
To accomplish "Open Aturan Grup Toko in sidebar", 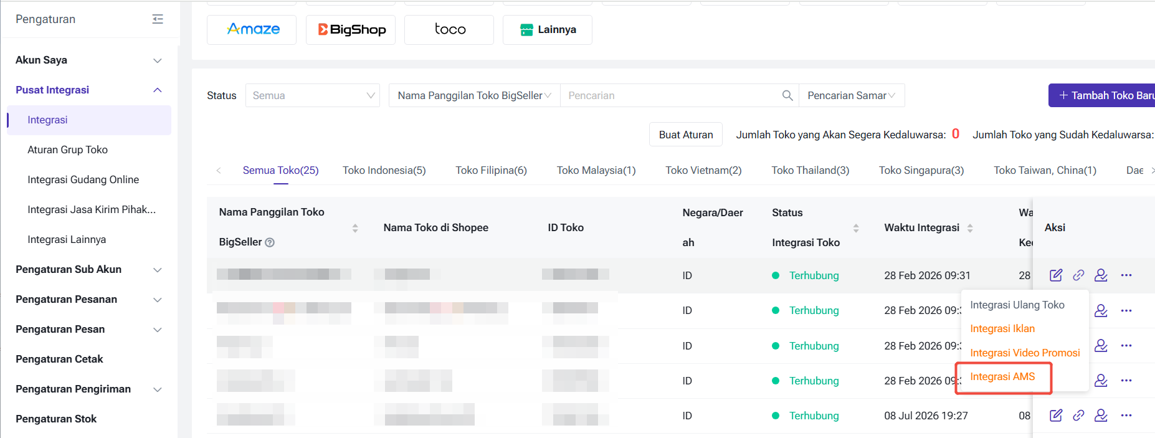I will [67, 150].
